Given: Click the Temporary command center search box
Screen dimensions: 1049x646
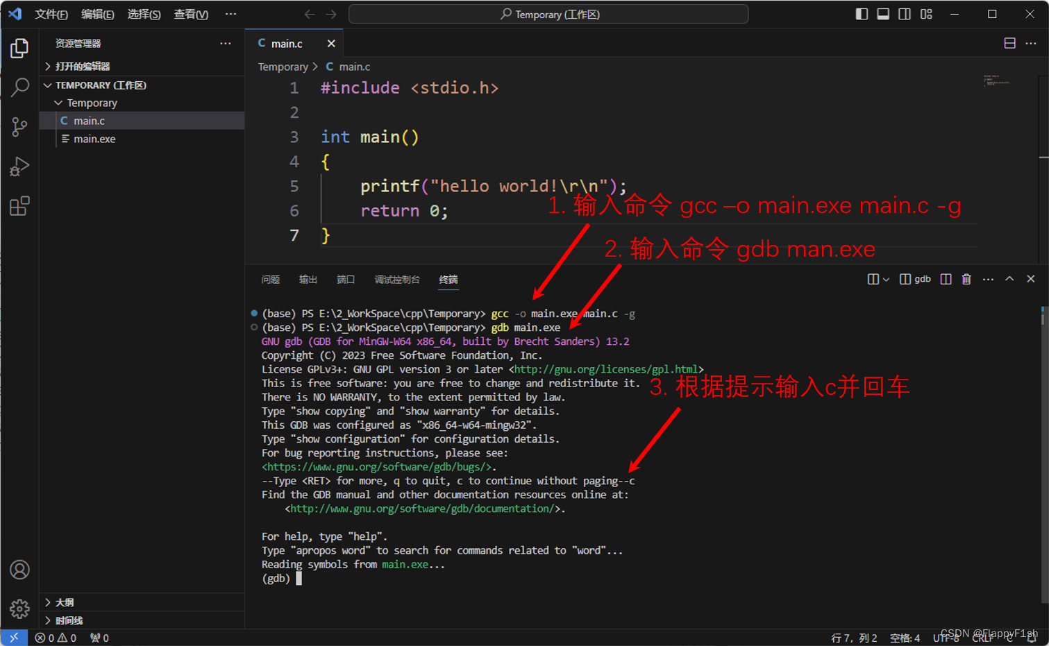Looking at the screenshot, I should (x=548, y=14).
